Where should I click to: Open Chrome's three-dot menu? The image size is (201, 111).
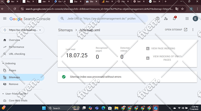(197, 9)
